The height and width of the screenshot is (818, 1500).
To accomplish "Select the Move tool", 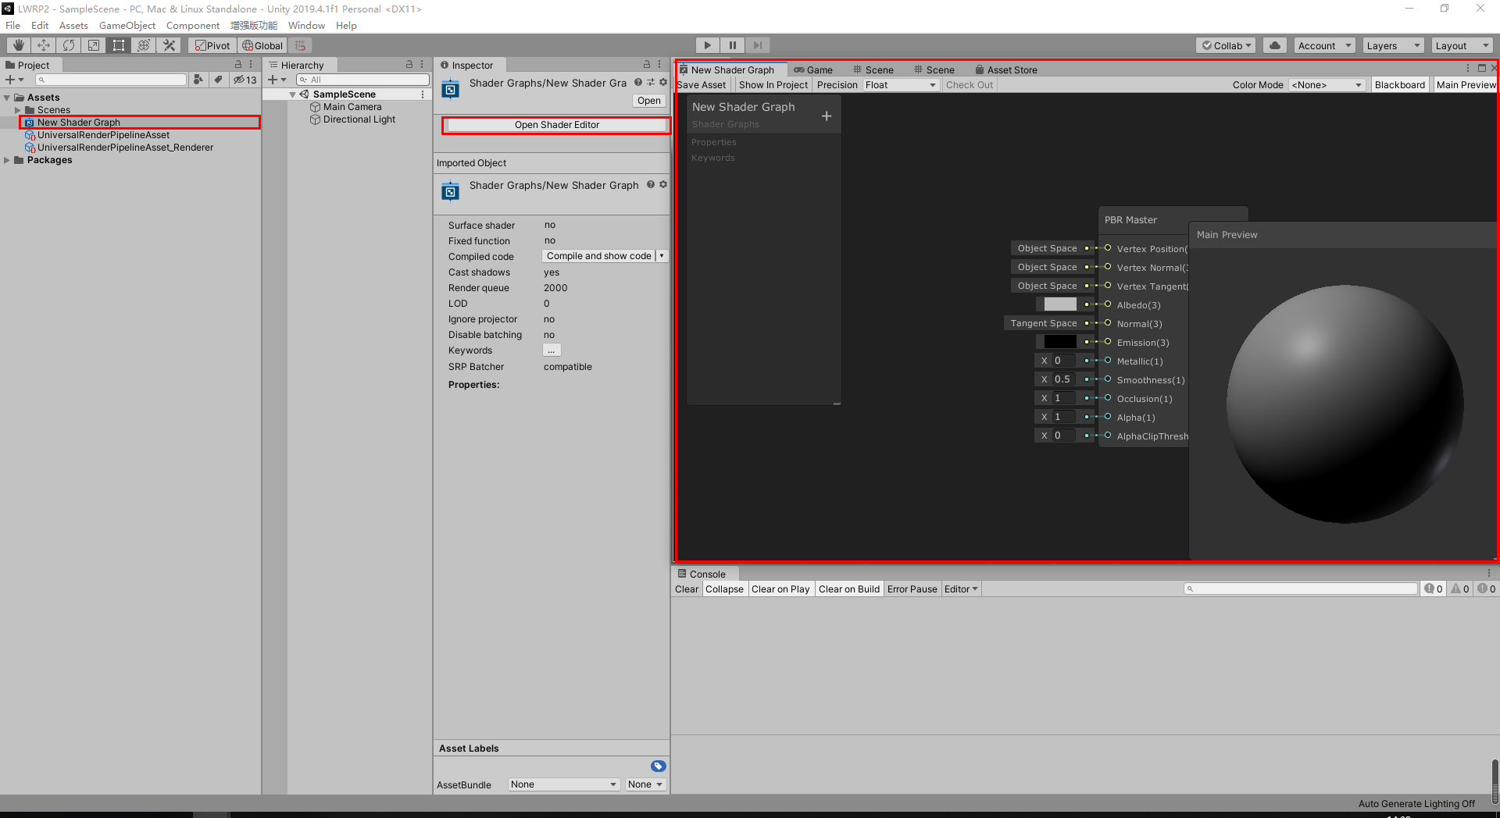I will point(43,44).
